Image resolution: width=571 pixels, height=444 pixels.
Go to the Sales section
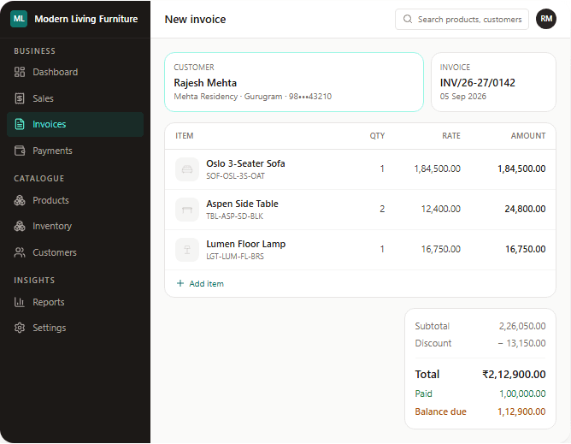pyautogui.click(x=75, y=98)
